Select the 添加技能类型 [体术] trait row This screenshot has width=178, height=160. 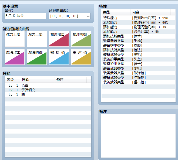click(x=138, y=36)
